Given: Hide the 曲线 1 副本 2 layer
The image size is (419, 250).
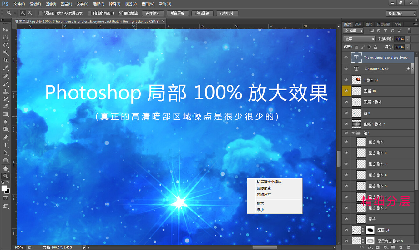Looking at the screenshot, I should pos(346,124).
